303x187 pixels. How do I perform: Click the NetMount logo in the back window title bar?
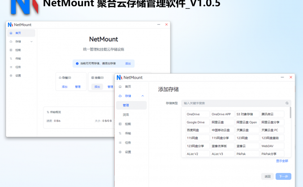tap(10, 25)
